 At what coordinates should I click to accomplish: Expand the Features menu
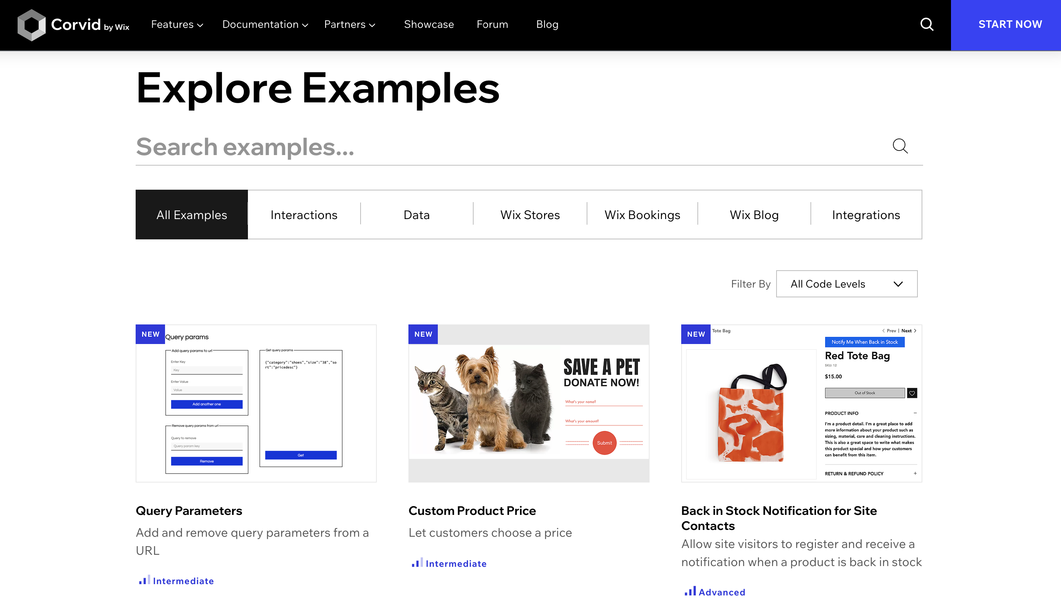click(177, 24)
